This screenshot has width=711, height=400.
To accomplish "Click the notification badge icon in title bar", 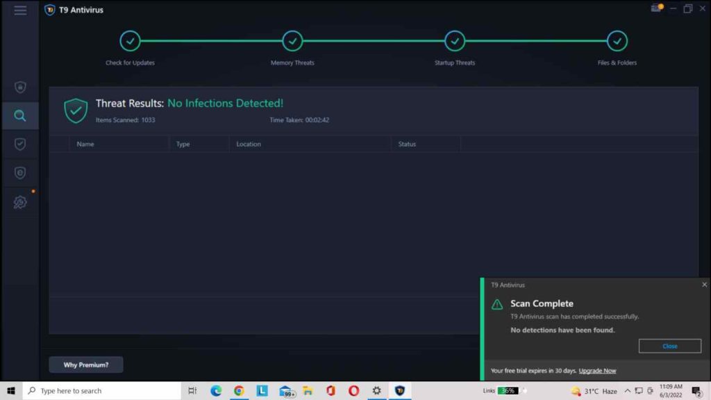I will [x=657, y=8].
